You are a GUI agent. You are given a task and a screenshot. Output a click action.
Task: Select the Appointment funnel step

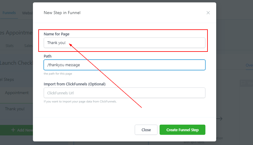17,93
